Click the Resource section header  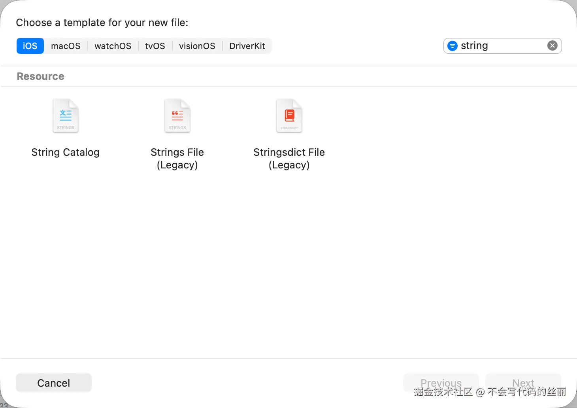[40, 76]
